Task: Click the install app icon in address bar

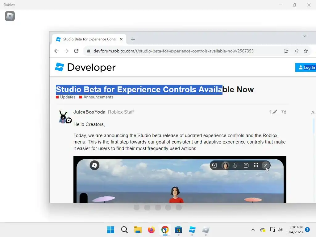Action: 286,51
